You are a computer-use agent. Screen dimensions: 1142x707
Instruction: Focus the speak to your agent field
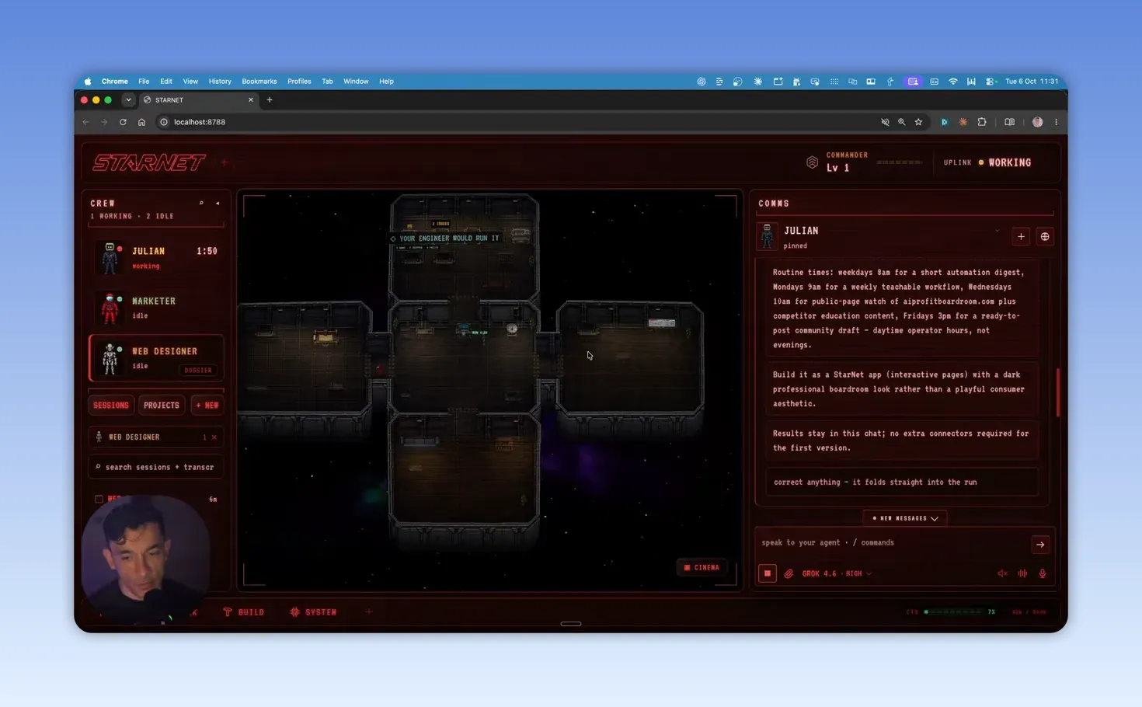tap(893, 542)
